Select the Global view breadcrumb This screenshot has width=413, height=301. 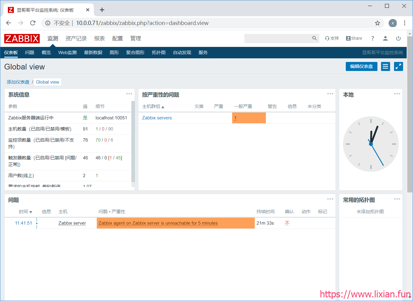point(48,82)
